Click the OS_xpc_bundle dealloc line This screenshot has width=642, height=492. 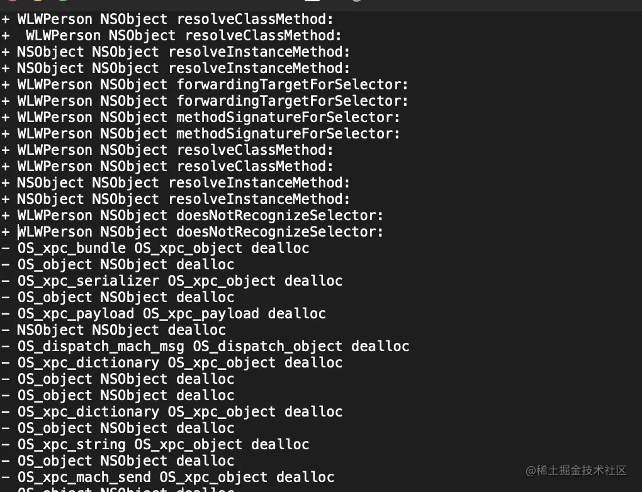(x=155, y=249)
